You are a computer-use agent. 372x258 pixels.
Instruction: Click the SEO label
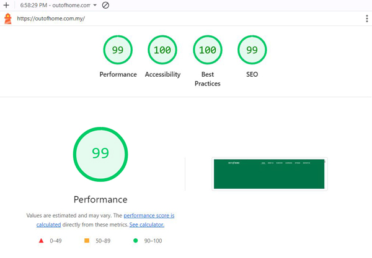[252, 74]
